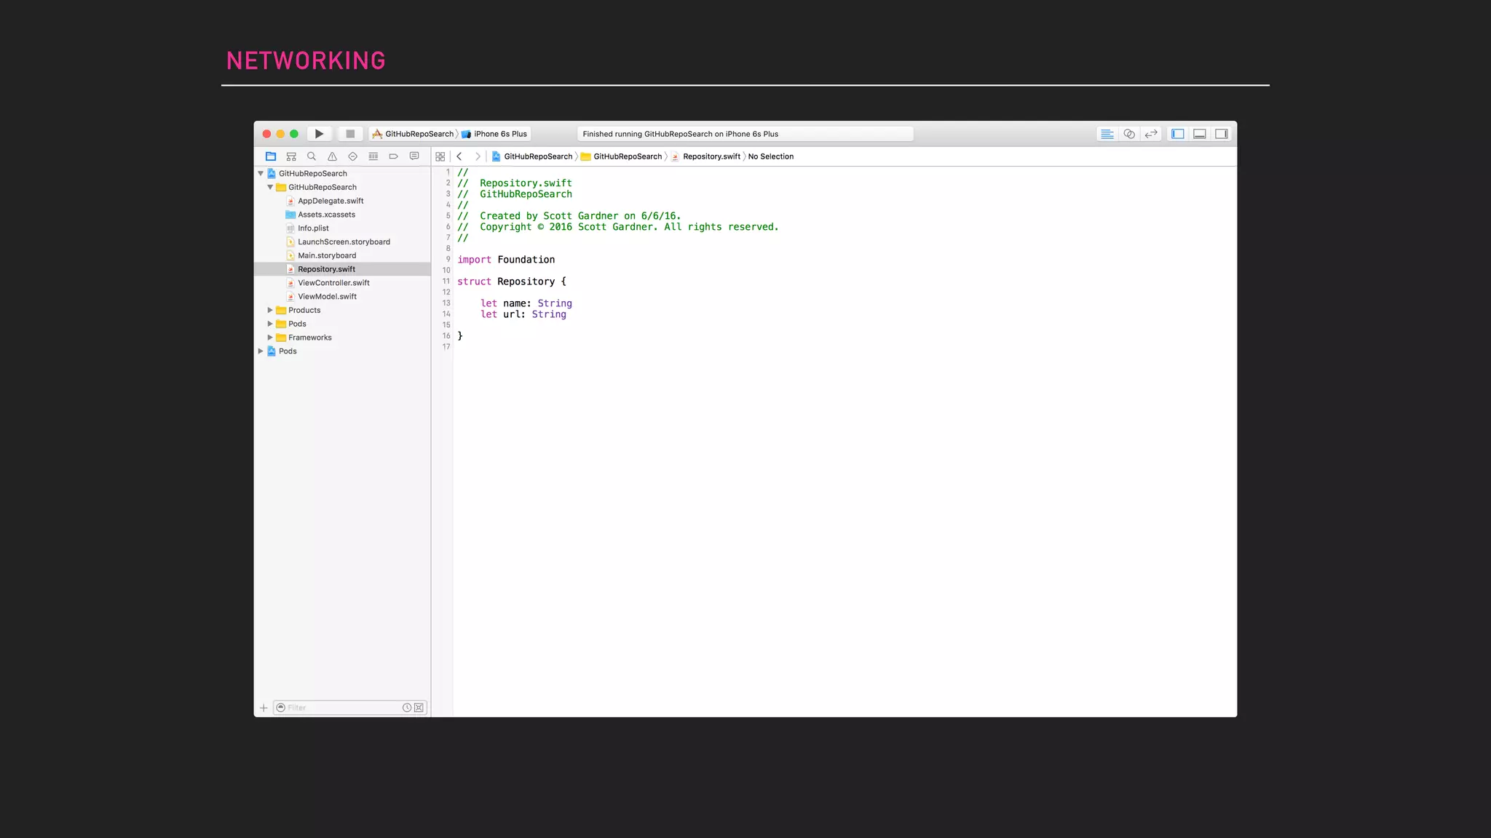Open the Issue navigator warning icon

click(332, 156)
